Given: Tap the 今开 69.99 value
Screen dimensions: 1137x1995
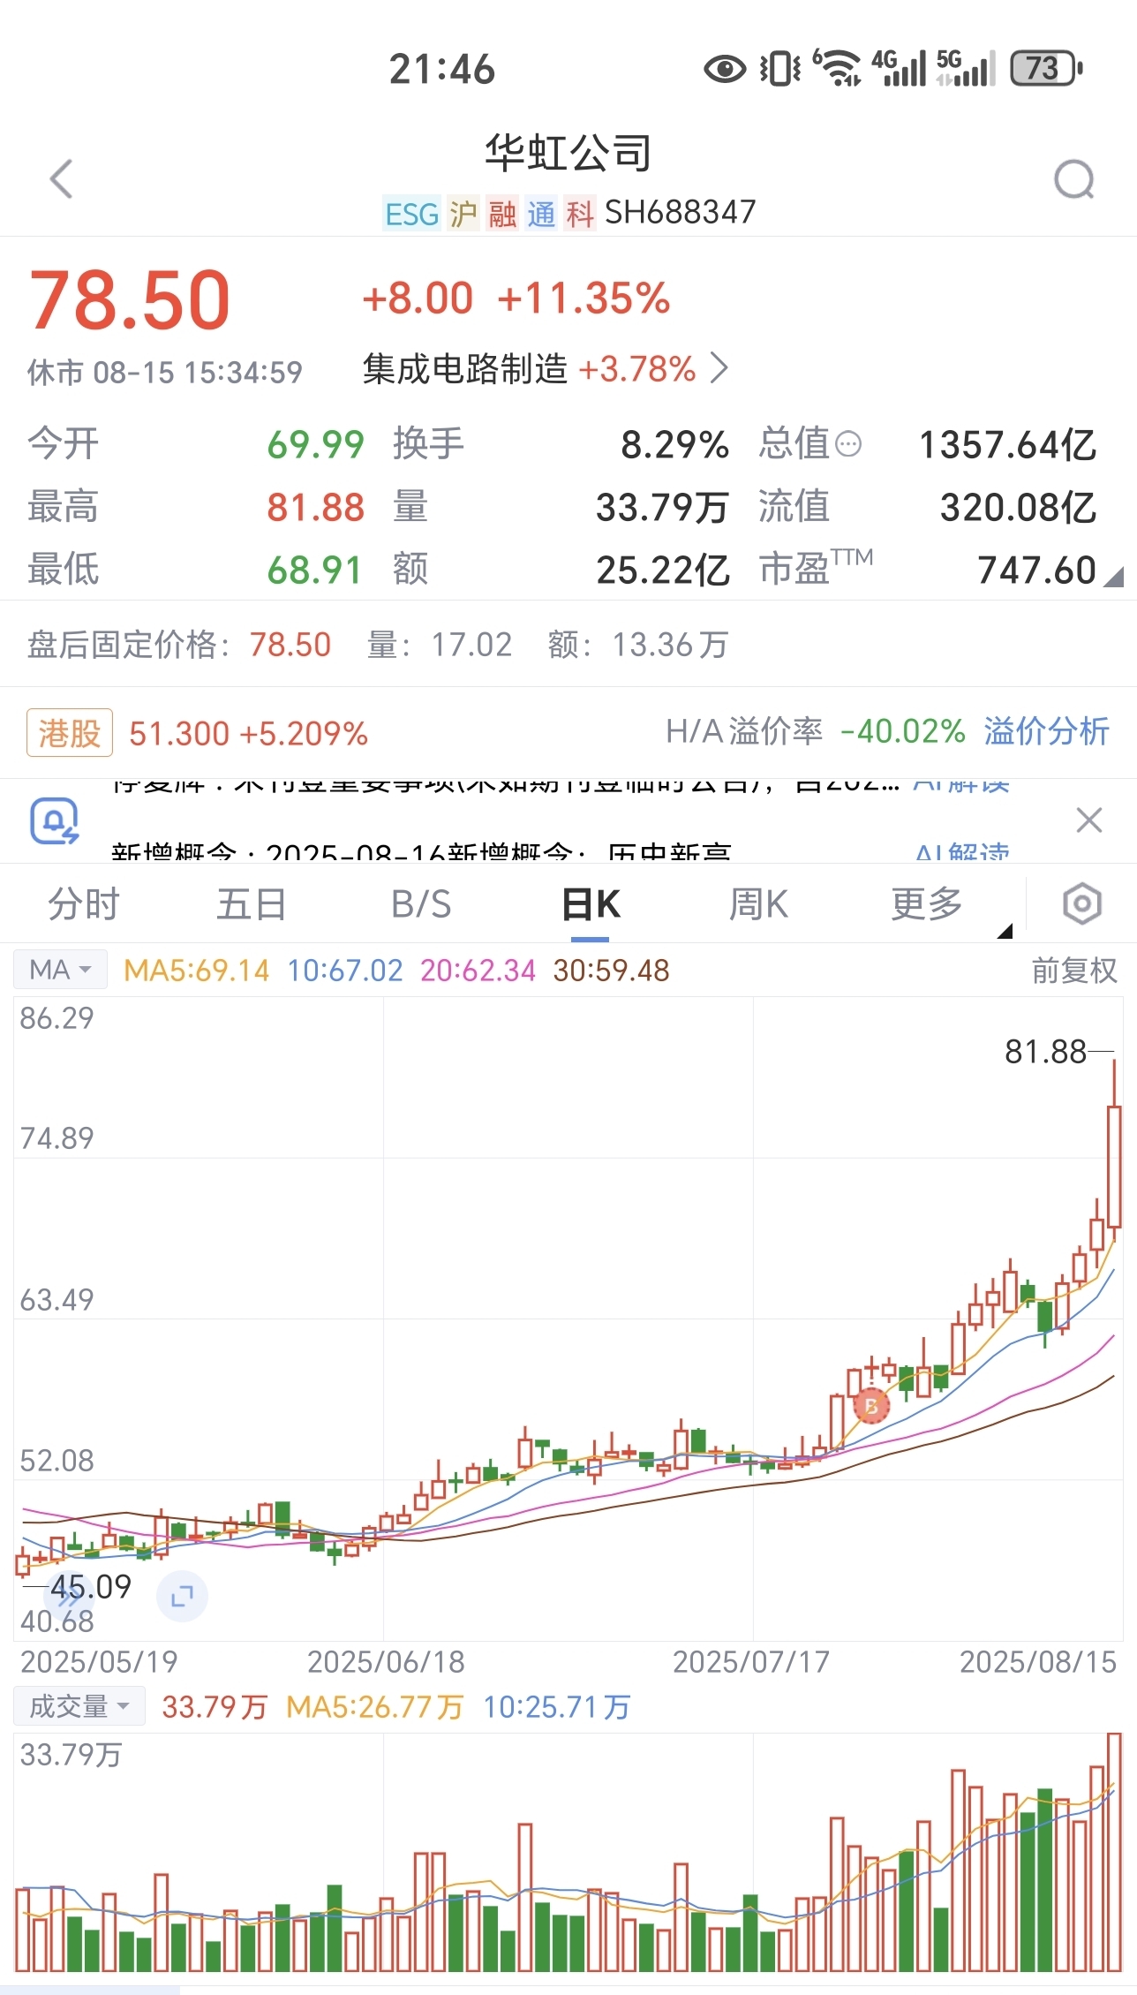Looking at the screenshot, I should [315, 444].
